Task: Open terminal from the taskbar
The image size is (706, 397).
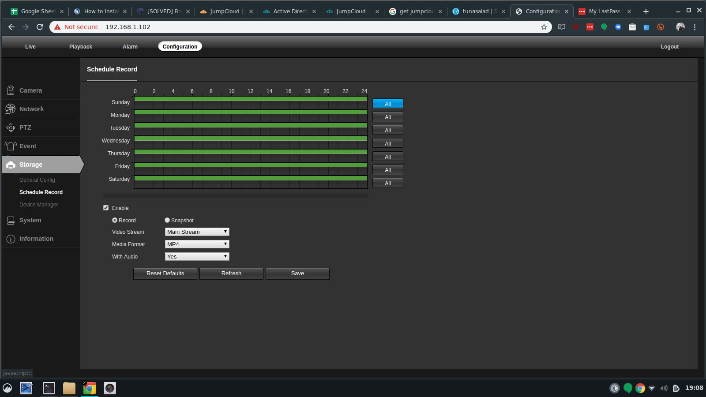Action: click(49, 388)
